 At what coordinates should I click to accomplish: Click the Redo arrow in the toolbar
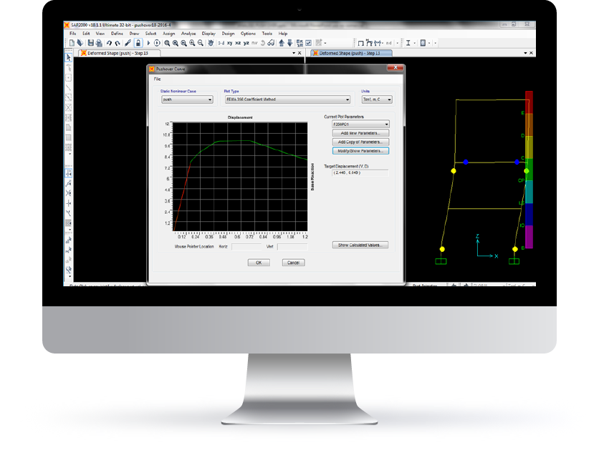118,43
